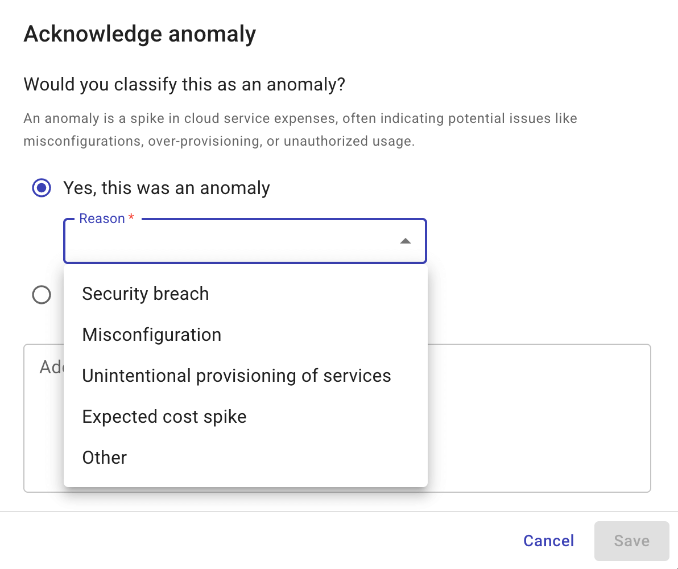Viewport: 678px width, 569px height.
Task: Click the filled radio circle for Yes
Action: tap(42, 188)
